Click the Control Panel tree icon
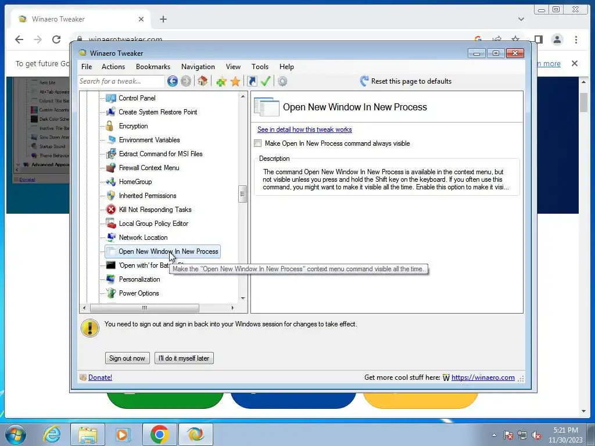The image size is (595, 446). pyautogui.click(x=111, y=98)
